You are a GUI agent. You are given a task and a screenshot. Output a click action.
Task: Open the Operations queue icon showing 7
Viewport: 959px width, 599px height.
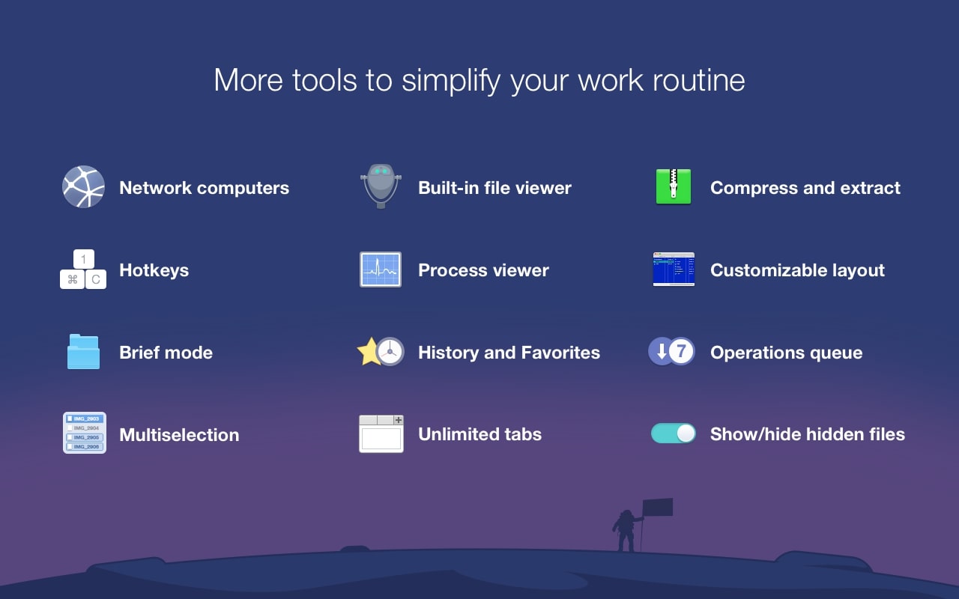672,351
